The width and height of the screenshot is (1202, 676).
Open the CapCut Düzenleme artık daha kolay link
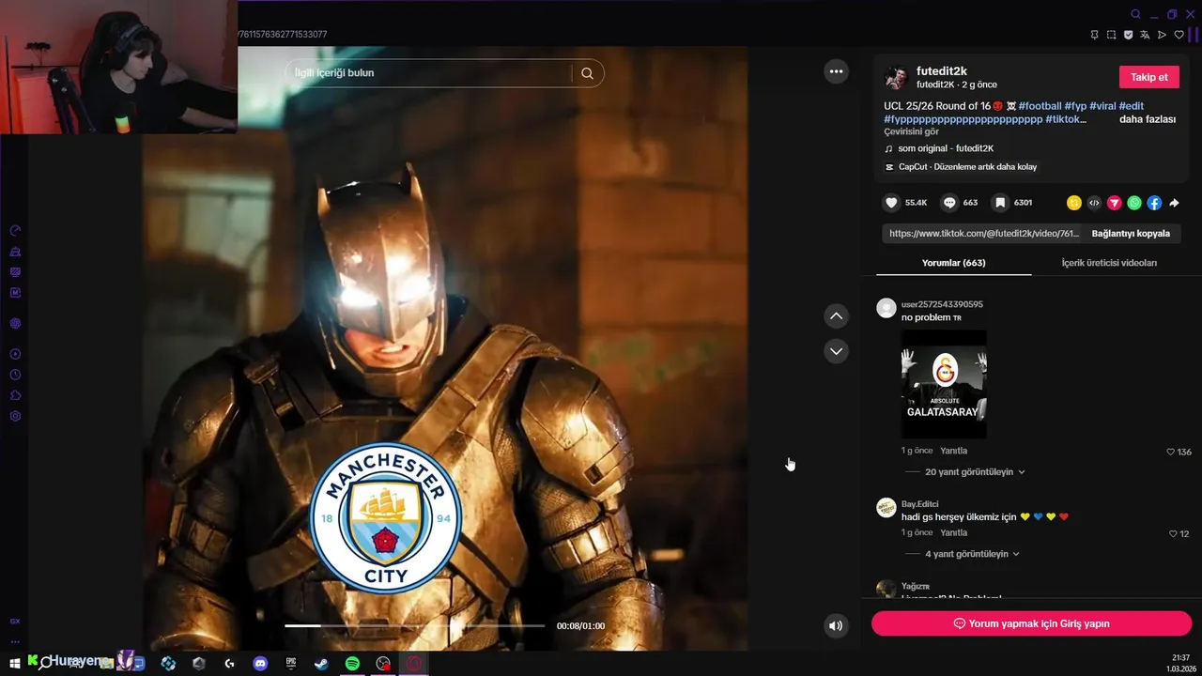coord(967,167)
